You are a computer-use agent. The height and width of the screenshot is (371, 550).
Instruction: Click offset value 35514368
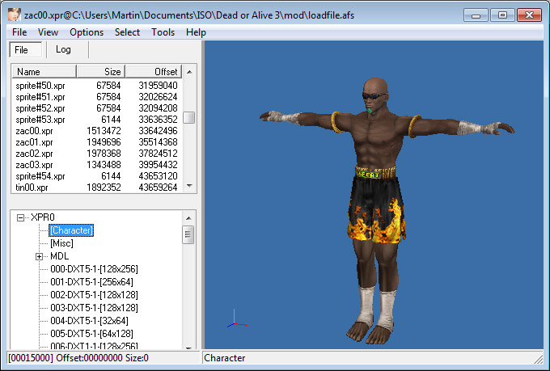point(158,142)
